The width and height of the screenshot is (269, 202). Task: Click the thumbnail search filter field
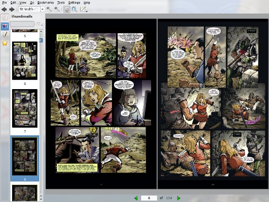tap(22, 24)
